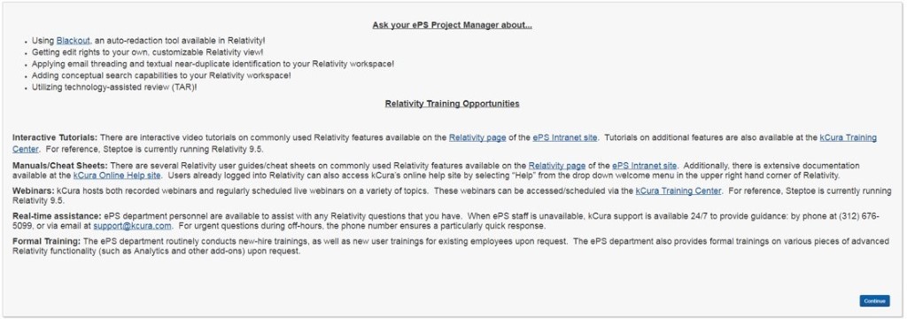Click the technology-assisted review (TAR) bullet text

pos(114,87)
